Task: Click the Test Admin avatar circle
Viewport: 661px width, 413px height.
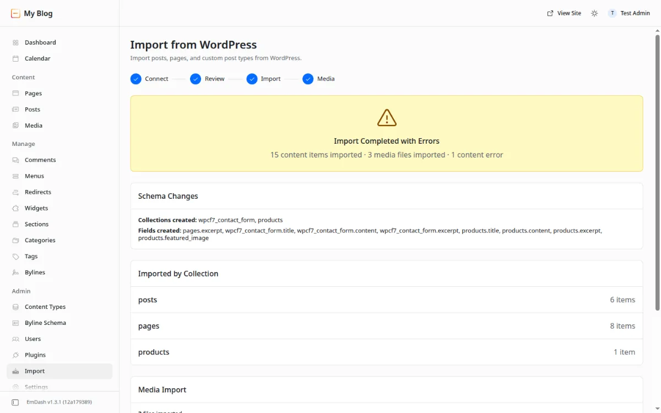Action: [x=612, y=13]
